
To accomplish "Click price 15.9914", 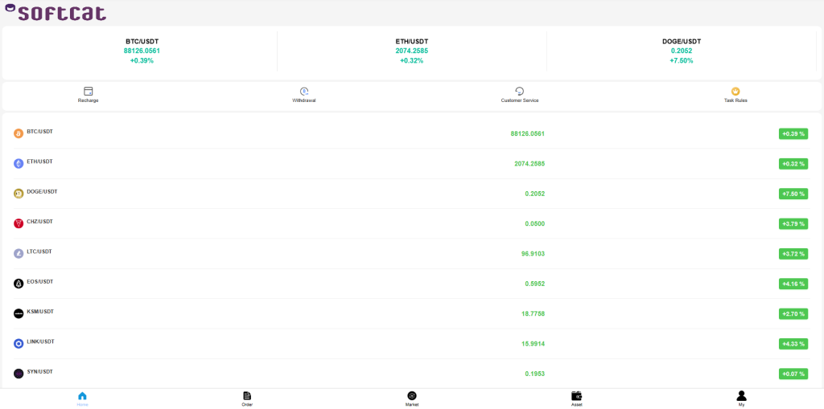I will [x=533, y=344].
